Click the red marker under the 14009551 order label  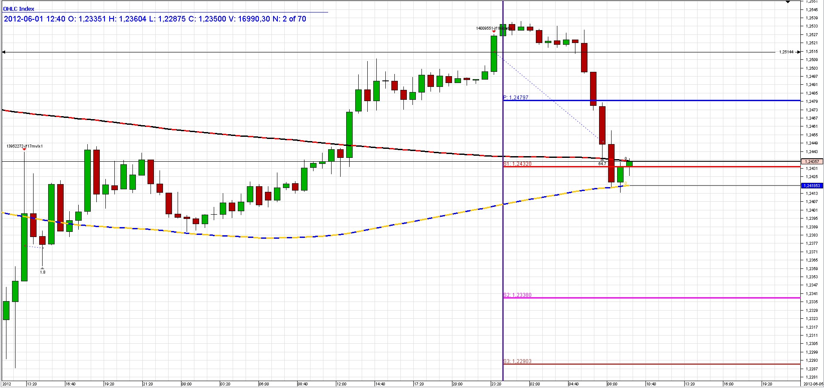pyautogui.click(x=494, y=32)
